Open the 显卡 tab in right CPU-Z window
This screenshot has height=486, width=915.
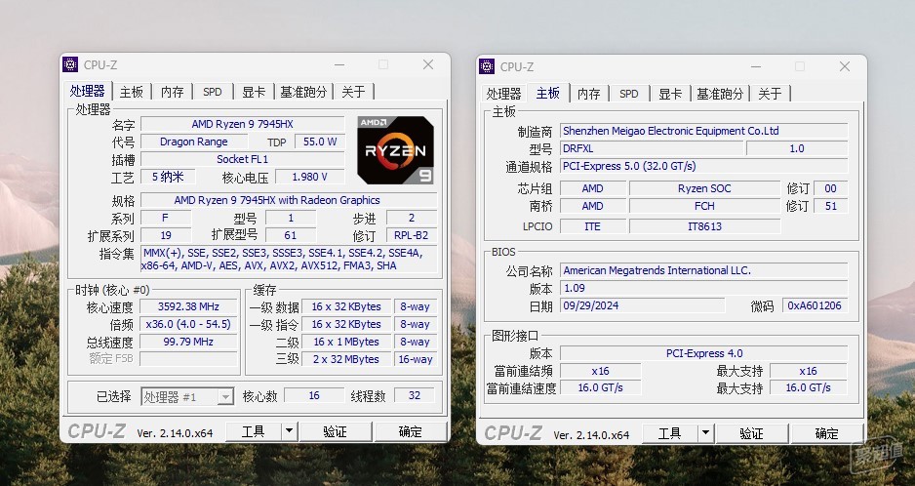point(670,94)
